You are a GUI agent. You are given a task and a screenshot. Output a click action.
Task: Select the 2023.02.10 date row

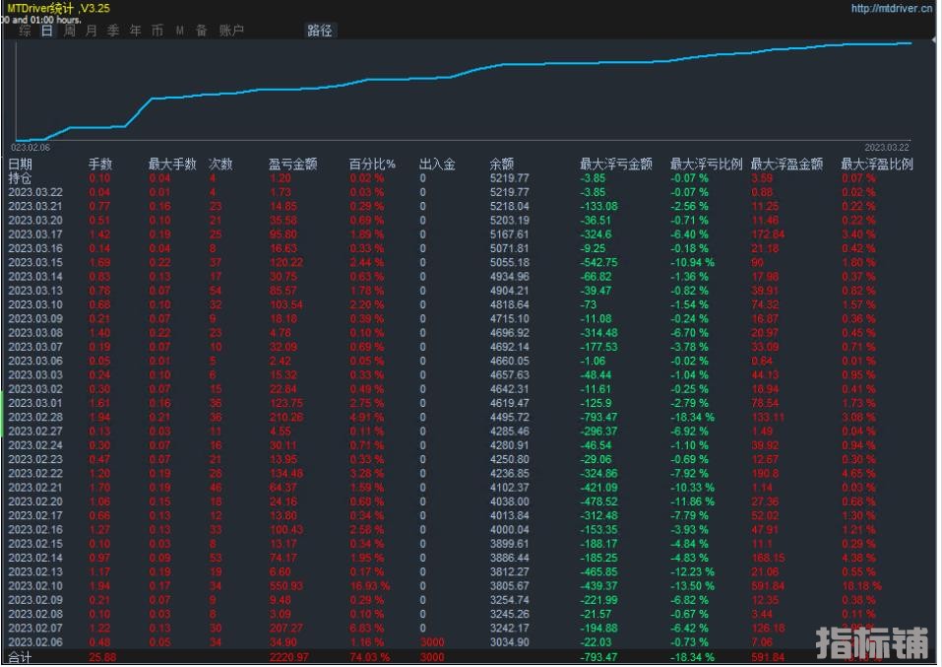pos(35,586)
